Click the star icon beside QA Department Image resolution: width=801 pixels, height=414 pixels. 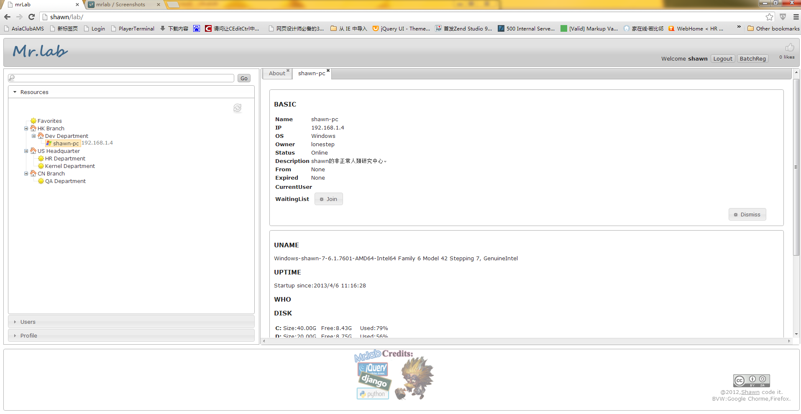[41, 181]
